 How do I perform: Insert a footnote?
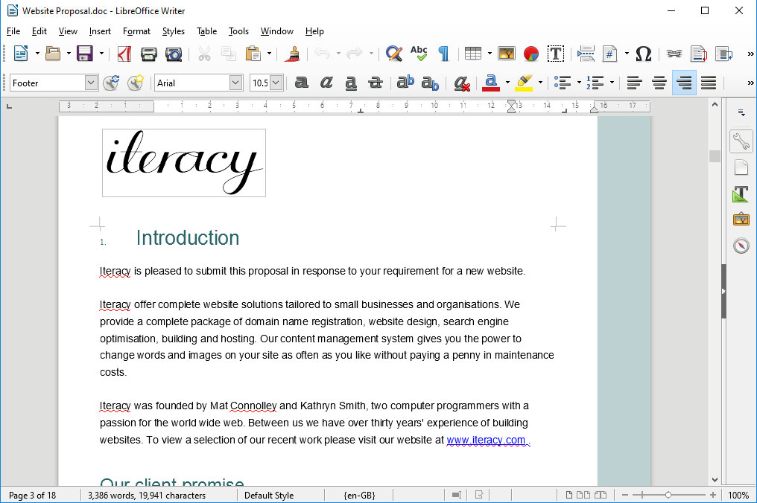pos(699,53)
